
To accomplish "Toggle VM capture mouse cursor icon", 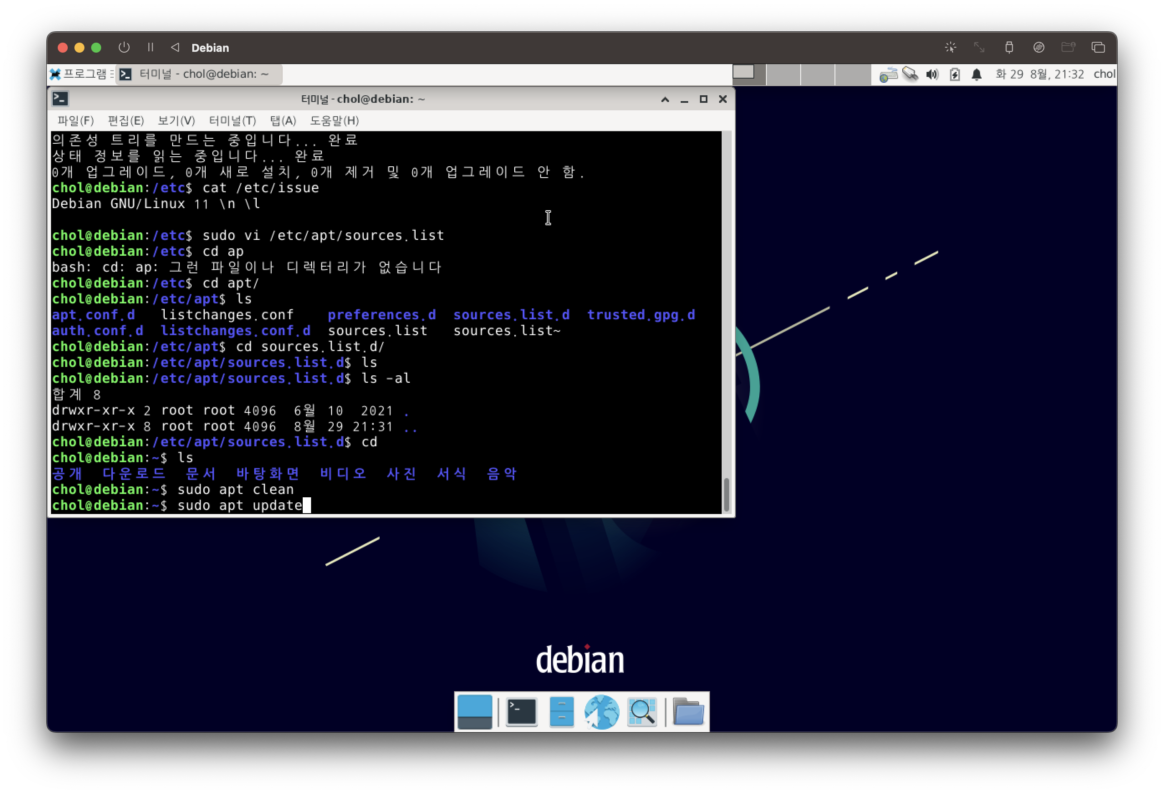I will pos(950,48).
